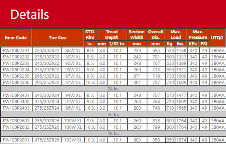This screenshot has height=152, width=226.
Task: Click the 24 In. section divider row
Action: pyautogui.click(x=113, y=89)
